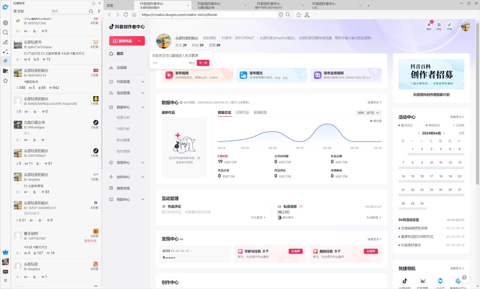Click 去查看 for 我的任务
Viewport: 480px width, 289px height.
point(371,251)
